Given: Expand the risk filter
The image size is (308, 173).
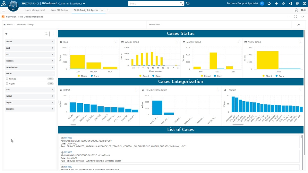Looking at the screenshot, I should click(30, 54).
